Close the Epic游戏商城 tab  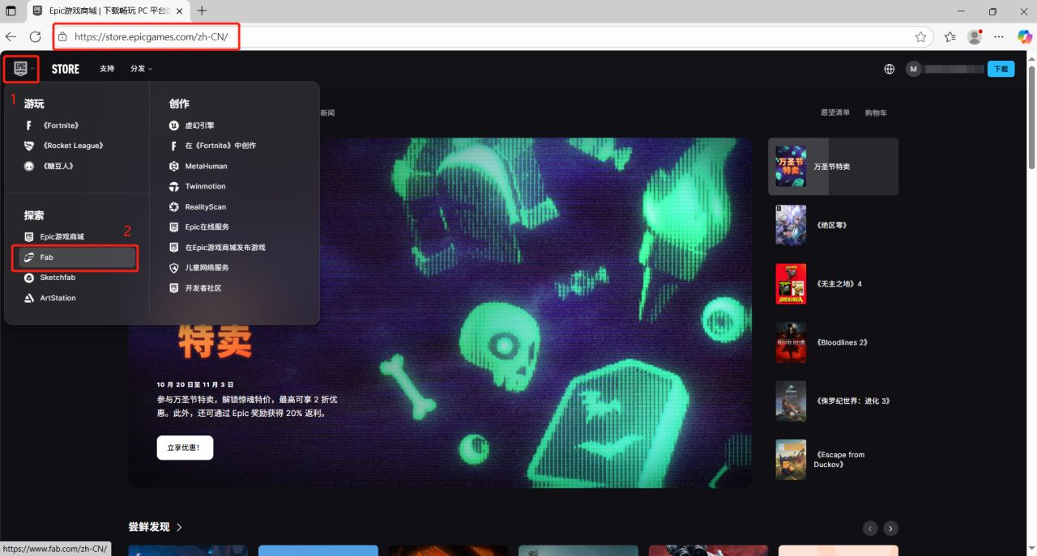[180, 11]
